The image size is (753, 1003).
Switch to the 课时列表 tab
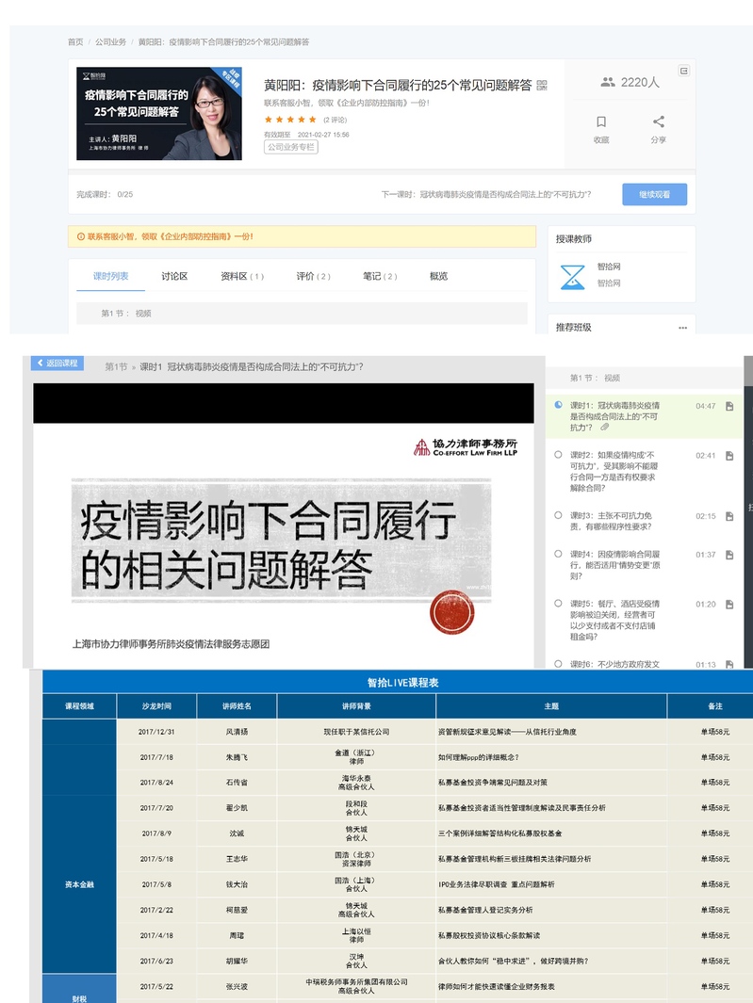point(111,276)
